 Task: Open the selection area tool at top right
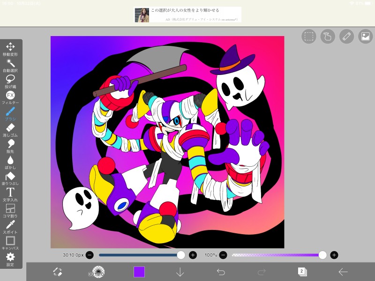[309, 37]
